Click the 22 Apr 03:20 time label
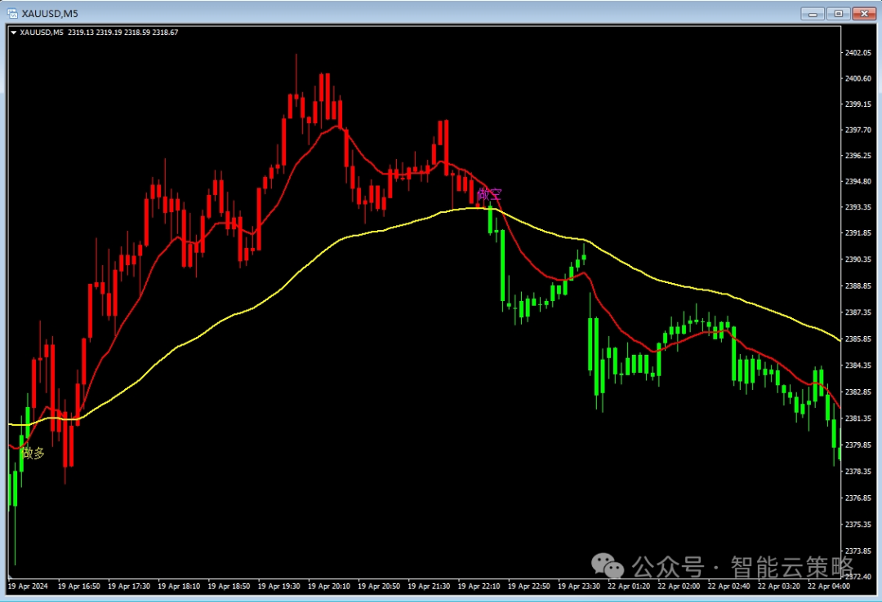This screenshot has height=602, width=882. [780, 587]
